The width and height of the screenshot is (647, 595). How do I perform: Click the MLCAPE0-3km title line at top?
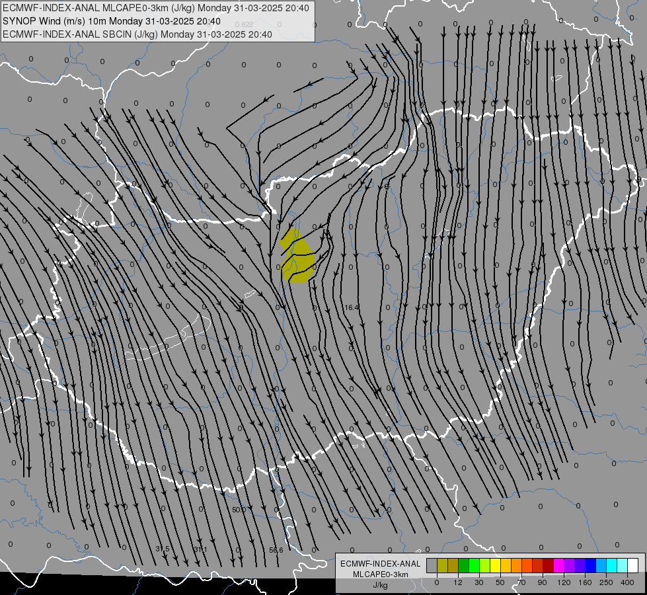pyautogui.click(x=155, y=8)
